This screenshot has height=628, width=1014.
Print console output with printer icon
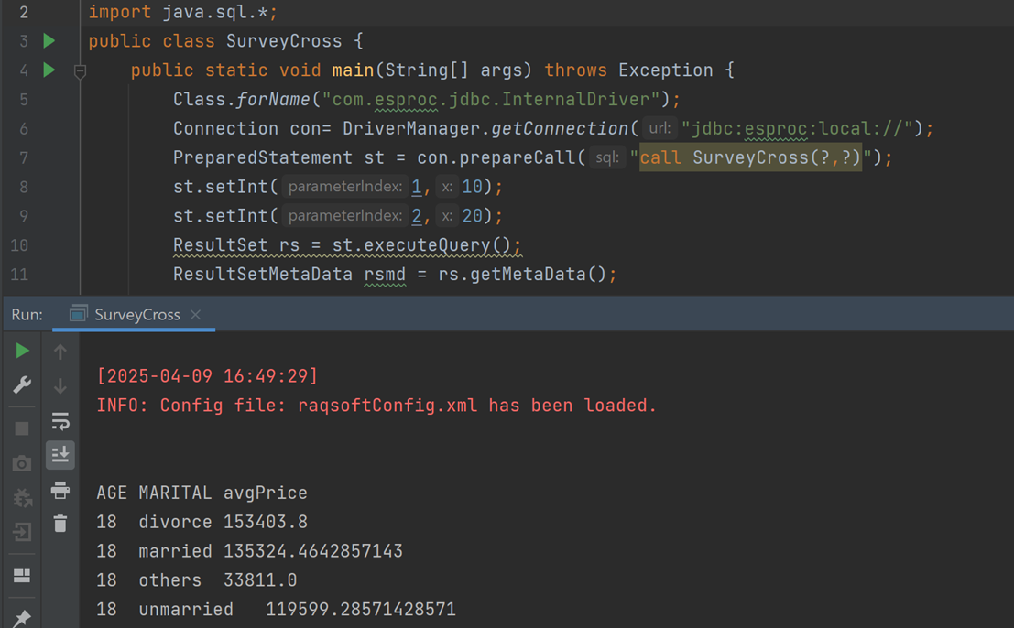[60, 490]
